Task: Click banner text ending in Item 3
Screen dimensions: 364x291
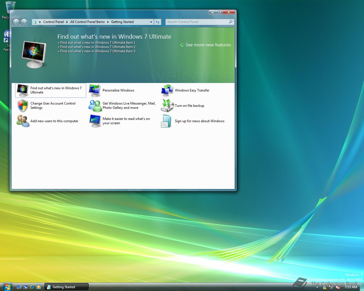Action: (98, 51)
